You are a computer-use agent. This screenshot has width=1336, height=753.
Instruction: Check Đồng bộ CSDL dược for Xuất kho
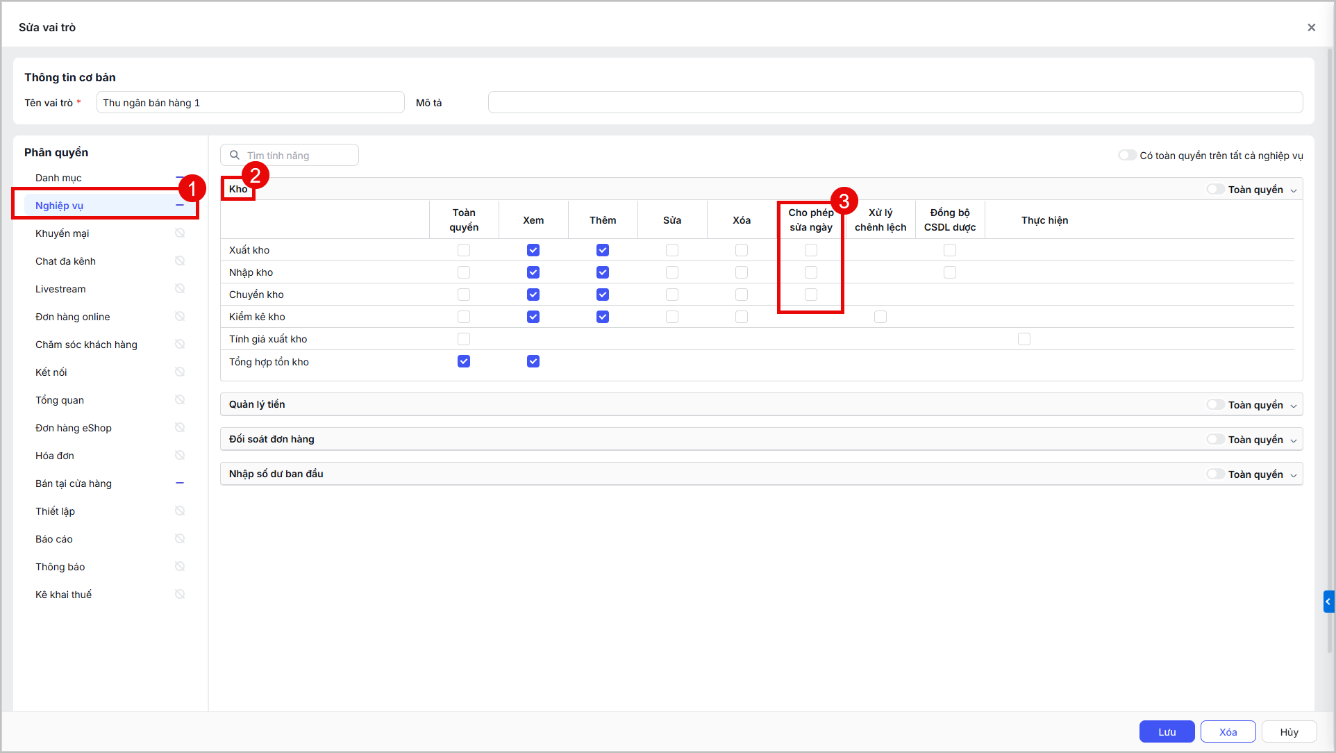click(x=950, y=250)
